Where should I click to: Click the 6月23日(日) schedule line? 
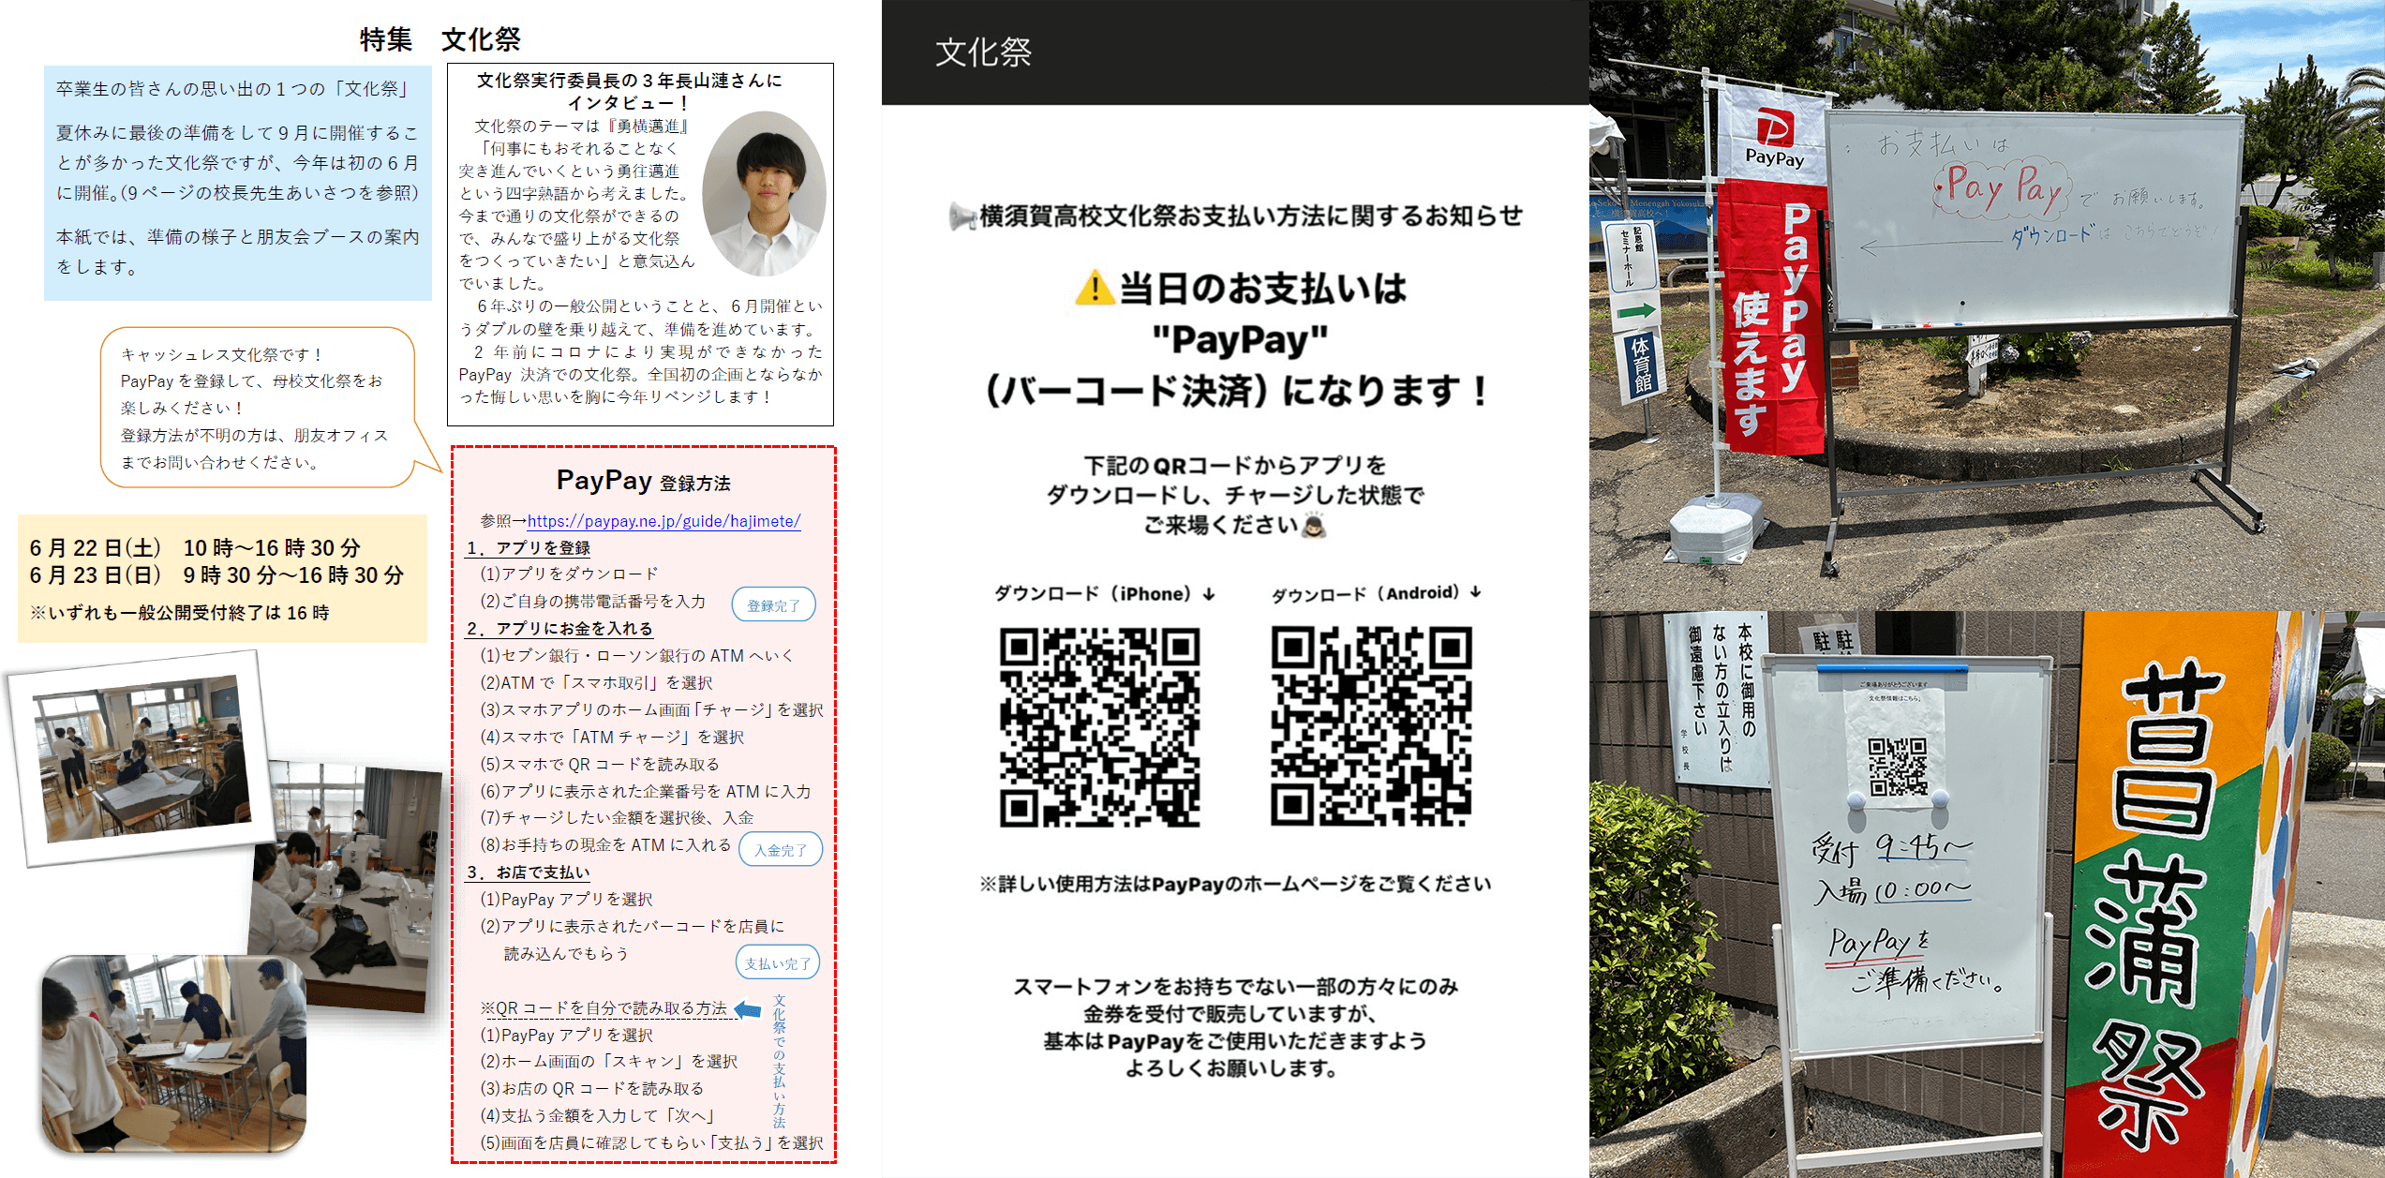point(216,574)
